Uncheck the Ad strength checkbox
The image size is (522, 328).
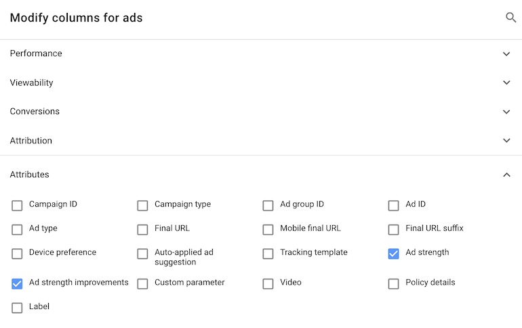[393, 254]
